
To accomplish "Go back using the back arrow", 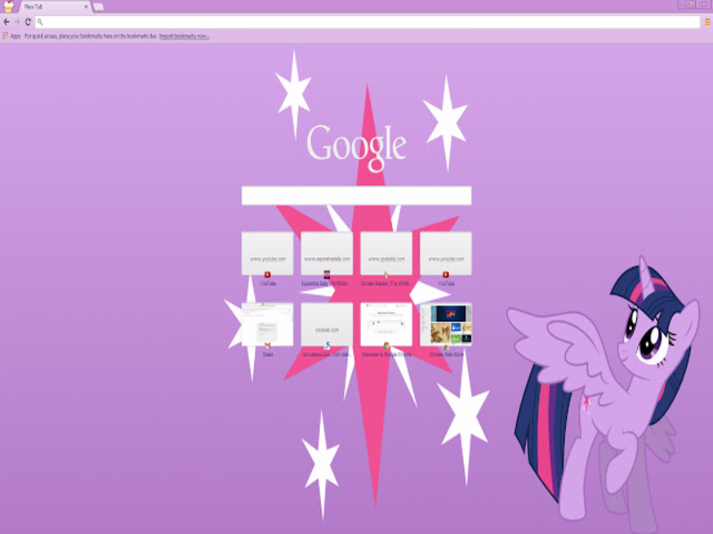I will tap(6, 21).
